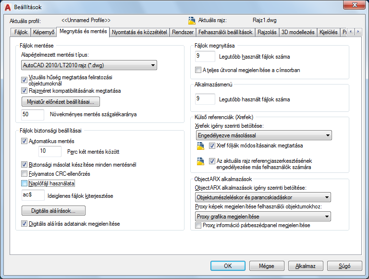Image resolution: width=369 pixels, height=279 pixels.
Task: Select the Megnyitás és mentés tab
Action: [83, 32]
